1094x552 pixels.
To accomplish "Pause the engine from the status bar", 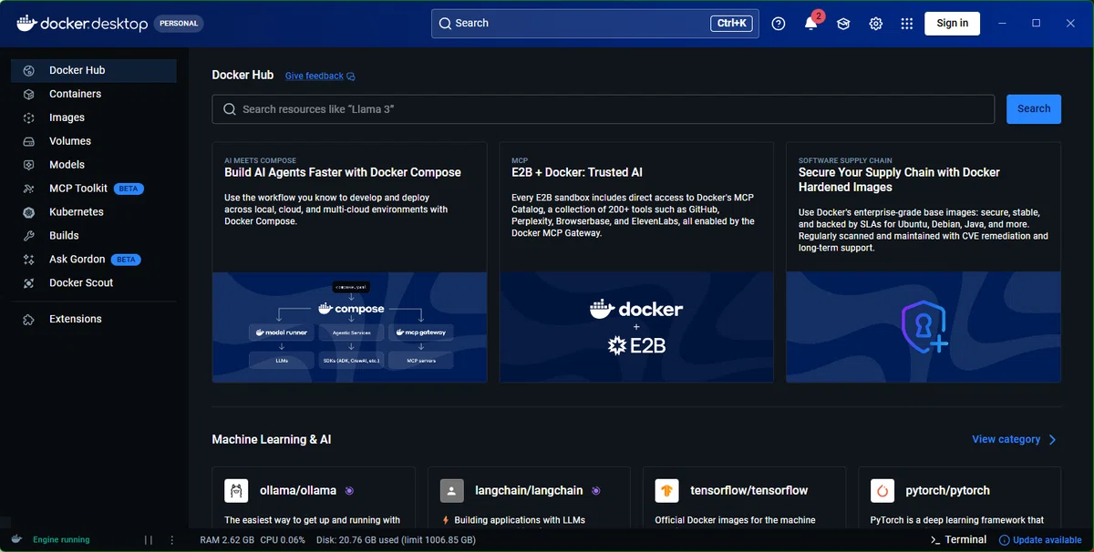I will pos(149,539).
